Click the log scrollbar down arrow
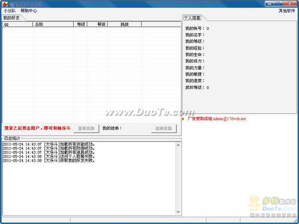 pos(178,212)
